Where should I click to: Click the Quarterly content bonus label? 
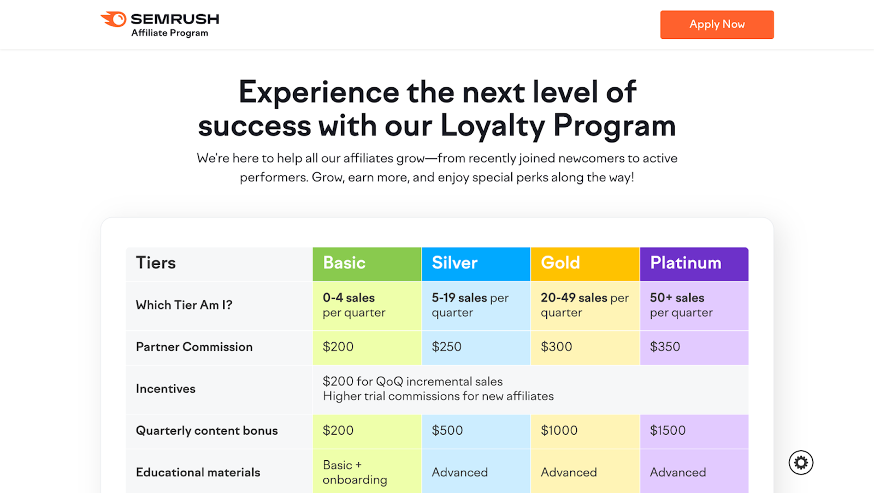pyautogui.click(x=206, y=431)
